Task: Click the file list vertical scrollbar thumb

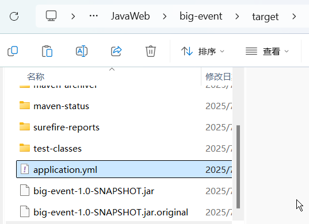Action: [238, 167]
